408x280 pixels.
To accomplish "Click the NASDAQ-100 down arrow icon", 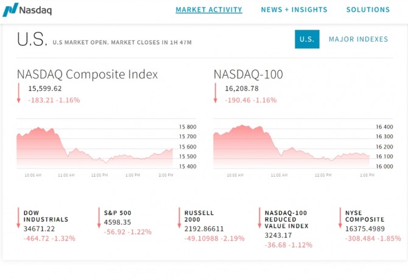I will coord(215,93).
